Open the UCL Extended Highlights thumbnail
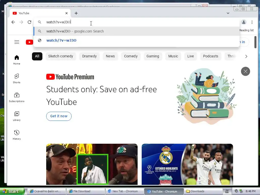 point(187,164)
